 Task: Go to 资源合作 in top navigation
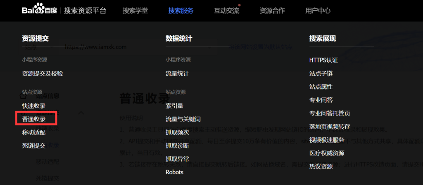tap(272, 11)
